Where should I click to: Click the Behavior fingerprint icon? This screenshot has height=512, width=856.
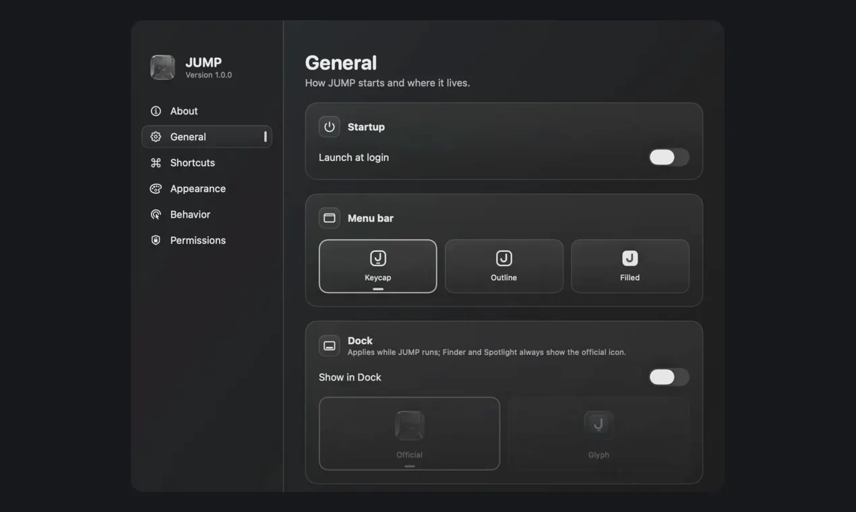(156, 214)
